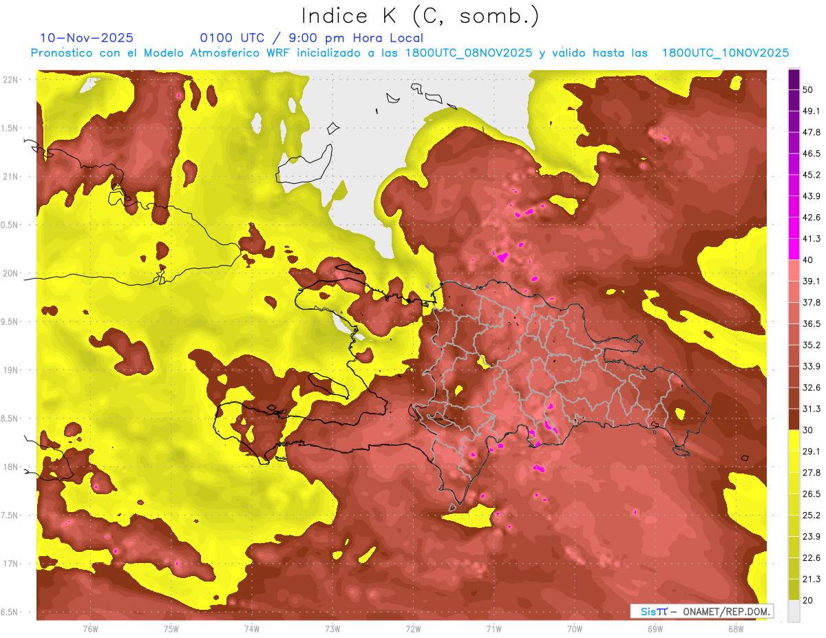826x638 pixels.
Task: Click the "50" legend value
Action: [x=809, y=90]
